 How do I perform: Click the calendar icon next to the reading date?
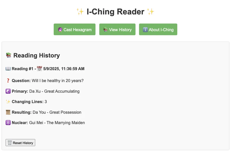pos(40,69)
